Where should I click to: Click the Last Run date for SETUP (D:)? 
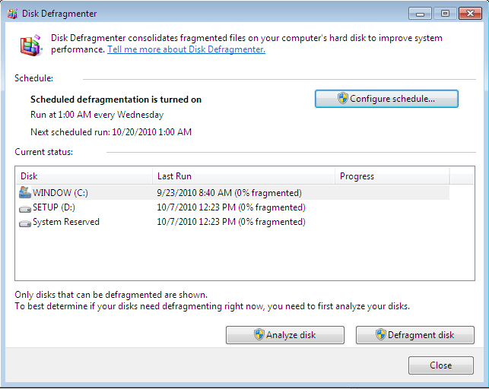pyautogui.click(x=230, y=207)
